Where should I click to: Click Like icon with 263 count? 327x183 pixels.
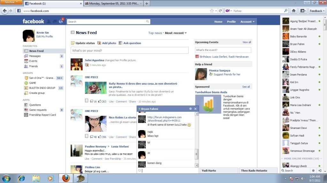100,101
